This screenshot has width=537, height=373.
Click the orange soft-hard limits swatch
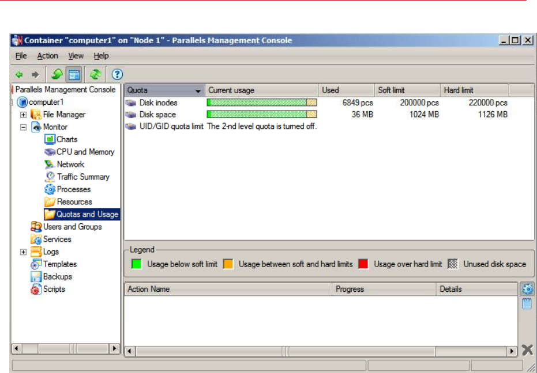pos(228,264)
